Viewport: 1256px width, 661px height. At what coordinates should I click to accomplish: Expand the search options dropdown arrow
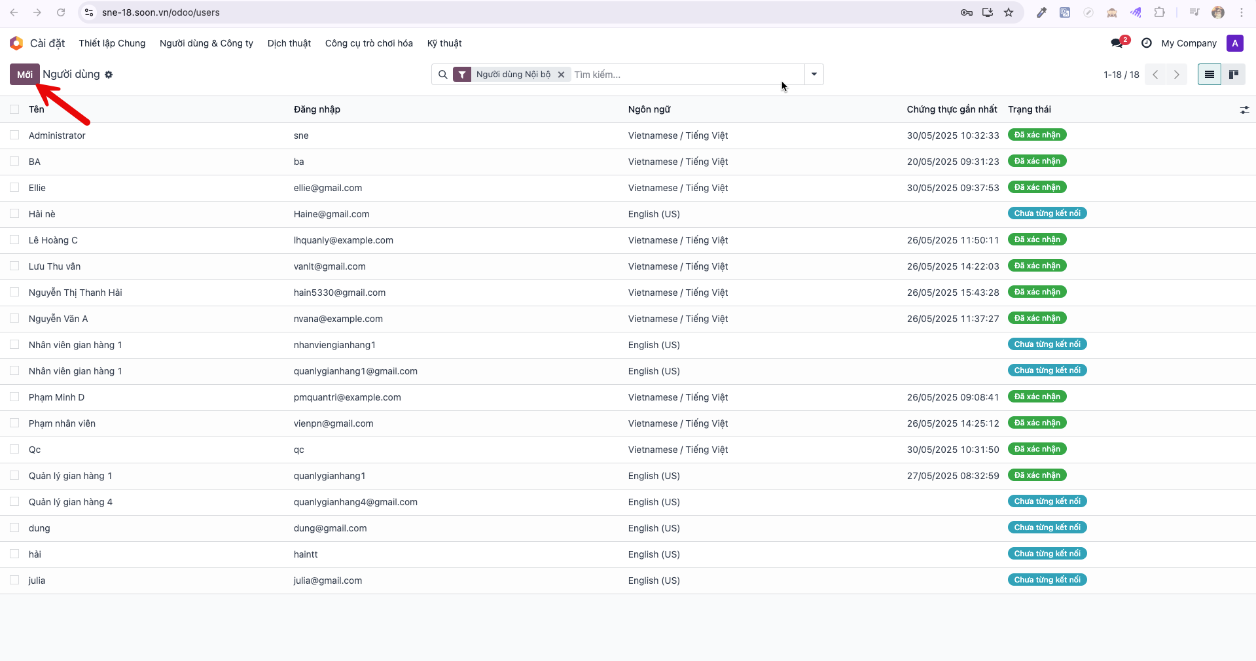[x=814, y=75]
